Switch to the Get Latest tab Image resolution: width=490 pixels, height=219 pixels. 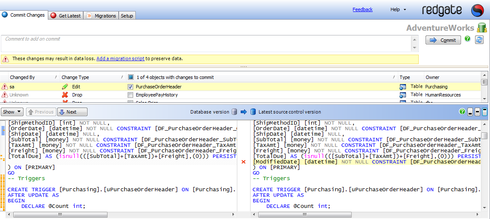coord(66,16)
